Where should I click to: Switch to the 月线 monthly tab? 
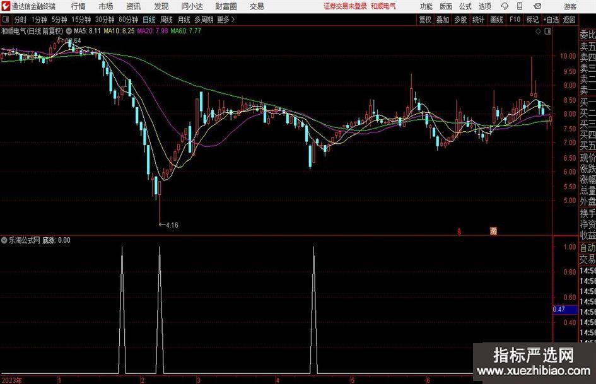pyautogui.click(x=184, y=20)
